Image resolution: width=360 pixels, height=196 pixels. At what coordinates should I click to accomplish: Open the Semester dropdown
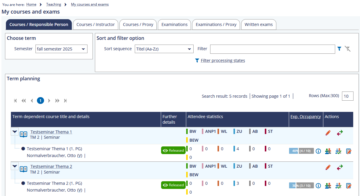point(61,49)
